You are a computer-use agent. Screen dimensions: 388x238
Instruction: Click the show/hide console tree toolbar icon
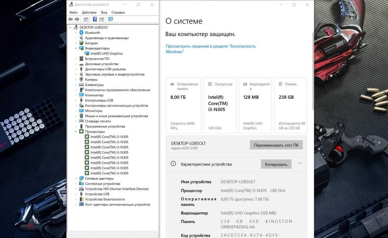point(86,19)
